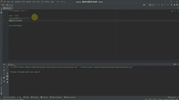Click the Python interpreter status bar entry
This screenshot has width=179, height=100.
[x=169, y=99]
